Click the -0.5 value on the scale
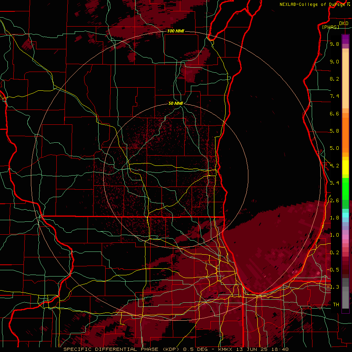Image resolution: width=352 pixels, height=352 pixels. pos(333,270)
